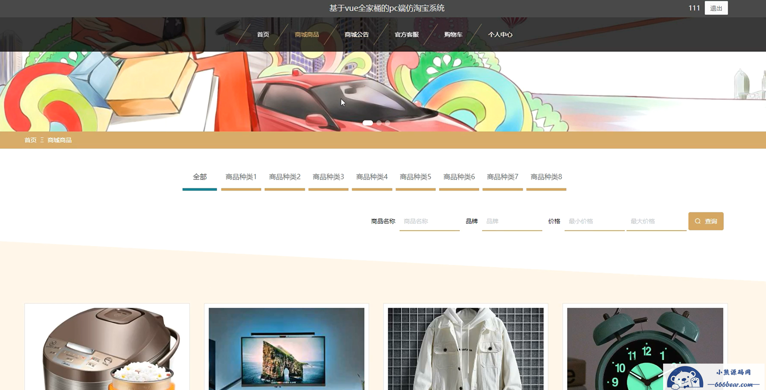This screenshot has height=390, width=766.
Task: Go to 商城公告 in the nav bar
Action: [x=356, y=34]
